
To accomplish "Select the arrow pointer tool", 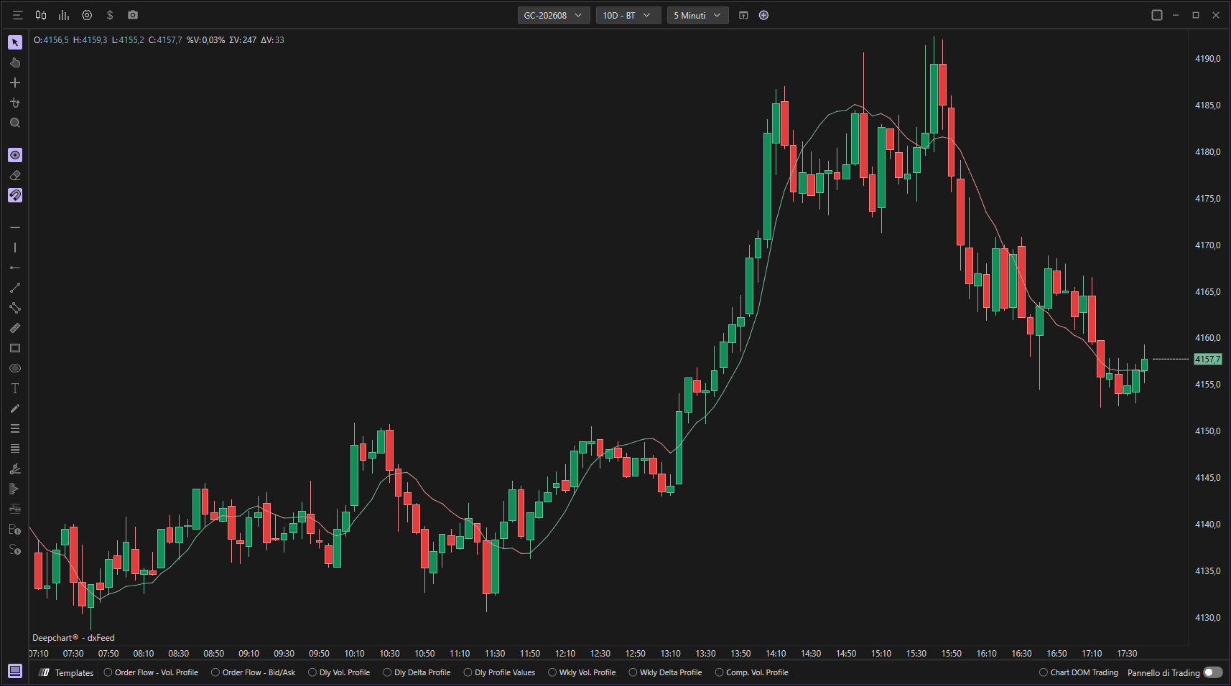I will (x=15, y=42).
